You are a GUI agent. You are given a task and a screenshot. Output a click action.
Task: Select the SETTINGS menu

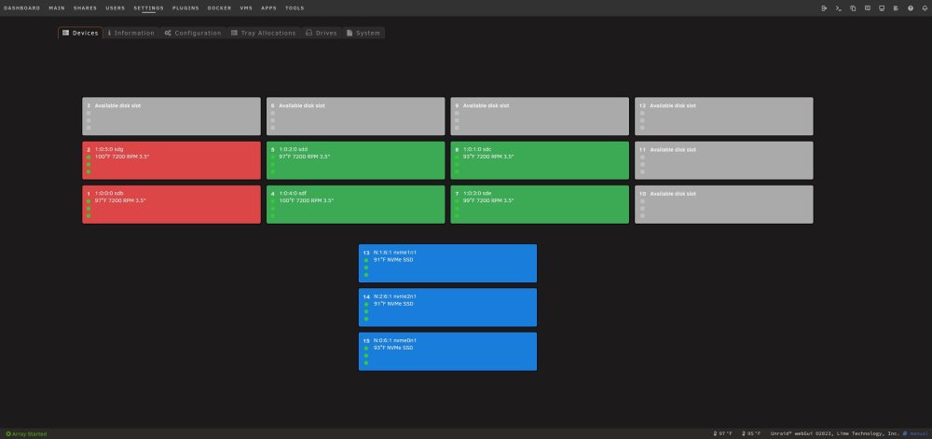coord(148,8)
